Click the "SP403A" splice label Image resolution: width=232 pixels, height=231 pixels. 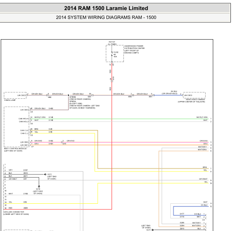[72, 101]
